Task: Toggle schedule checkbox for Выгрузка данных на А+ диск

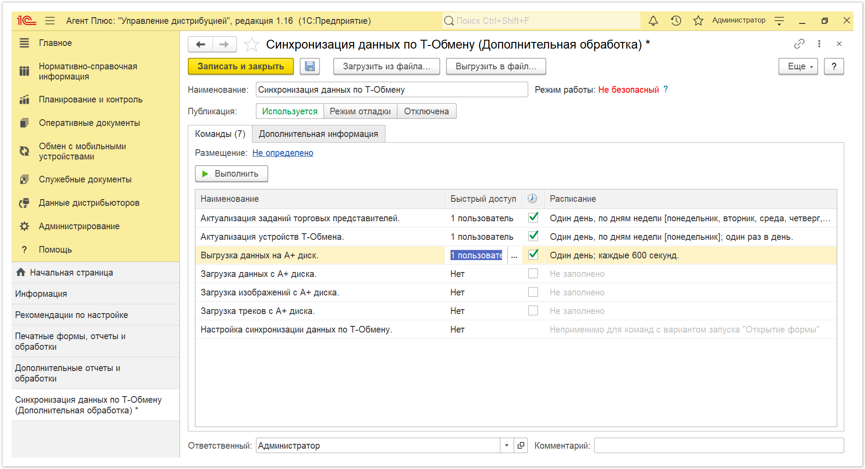Action: pos(533,255)
